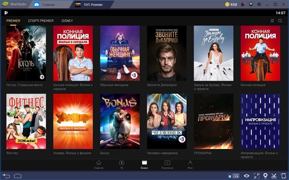Open BlueStacks settings gear

(259, 4)
